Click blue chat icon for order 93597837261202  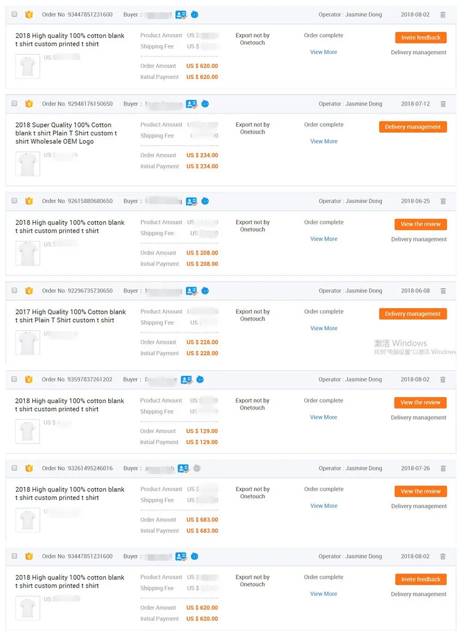click(200, 379)
